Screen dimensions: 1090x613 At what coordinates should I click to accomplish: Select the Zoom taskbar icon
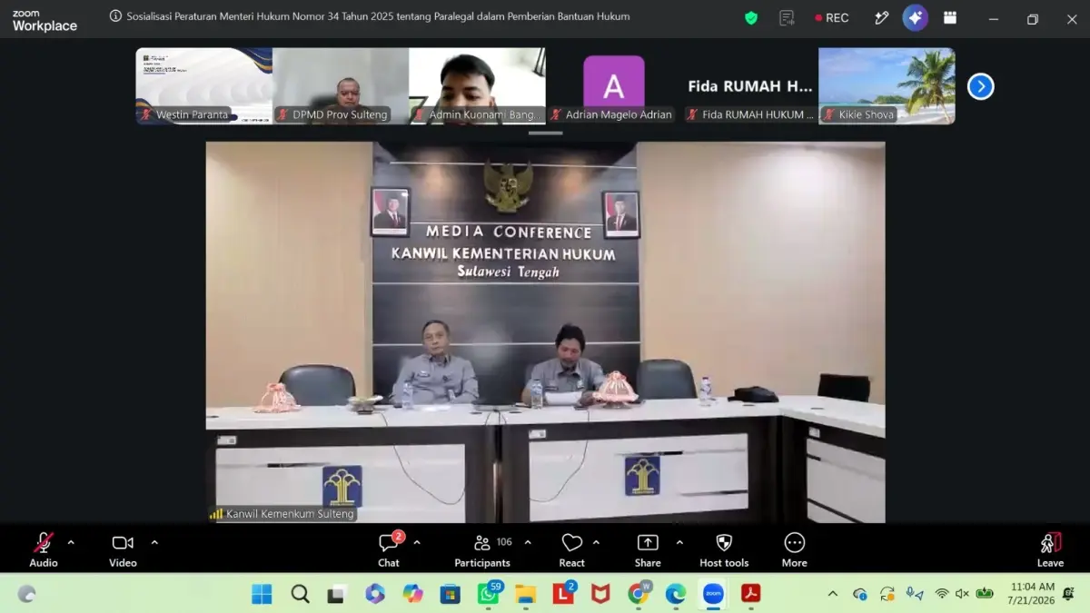point(713,594)
